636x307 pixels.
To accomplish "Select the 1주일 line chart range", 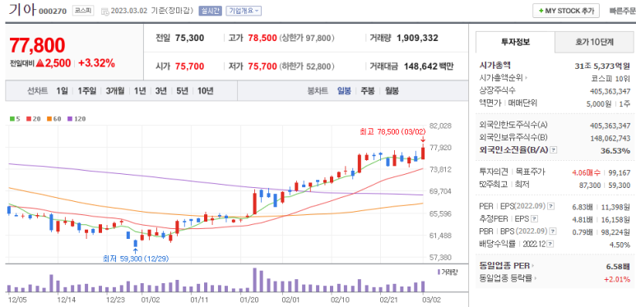I will pos(86,91).
